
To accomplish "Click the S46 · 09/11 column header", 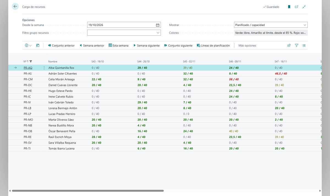I will (x=235, y=61).
